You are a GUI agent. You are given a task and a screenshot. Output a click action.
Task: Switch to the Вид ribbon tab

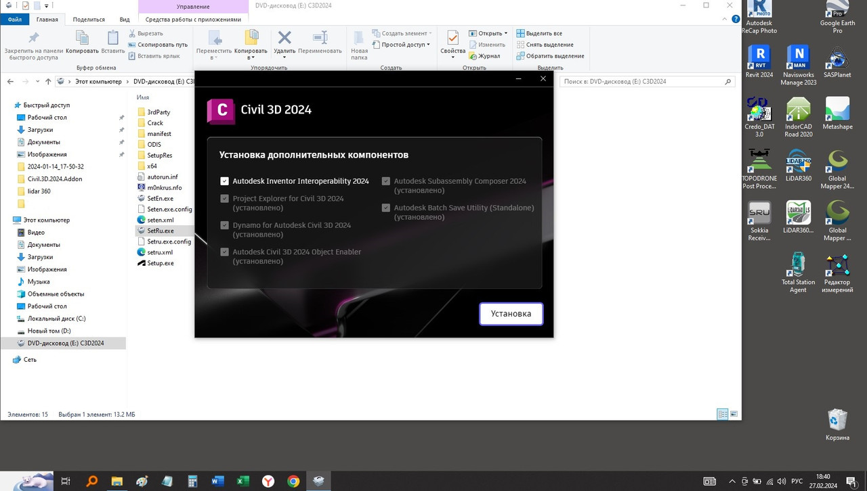125,19
